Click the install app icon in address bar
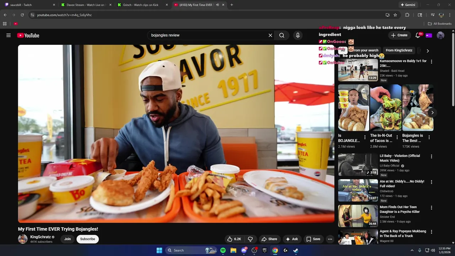455x256 pixels. click(x=387, y=15)
